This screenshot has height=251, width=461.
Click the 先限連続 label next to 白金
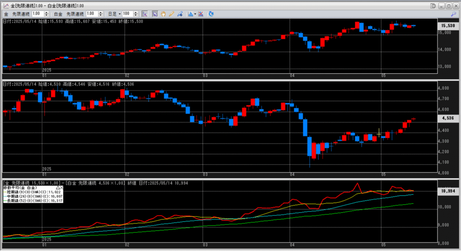pos(75,14)
